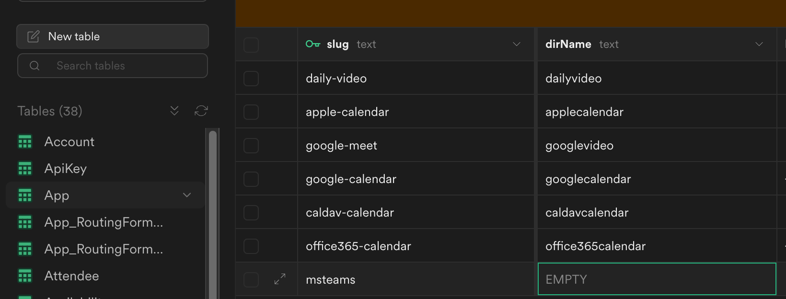This screenshot has width=786, height=299.
Task: Check the select-all header checkbox
Action: 251,45
